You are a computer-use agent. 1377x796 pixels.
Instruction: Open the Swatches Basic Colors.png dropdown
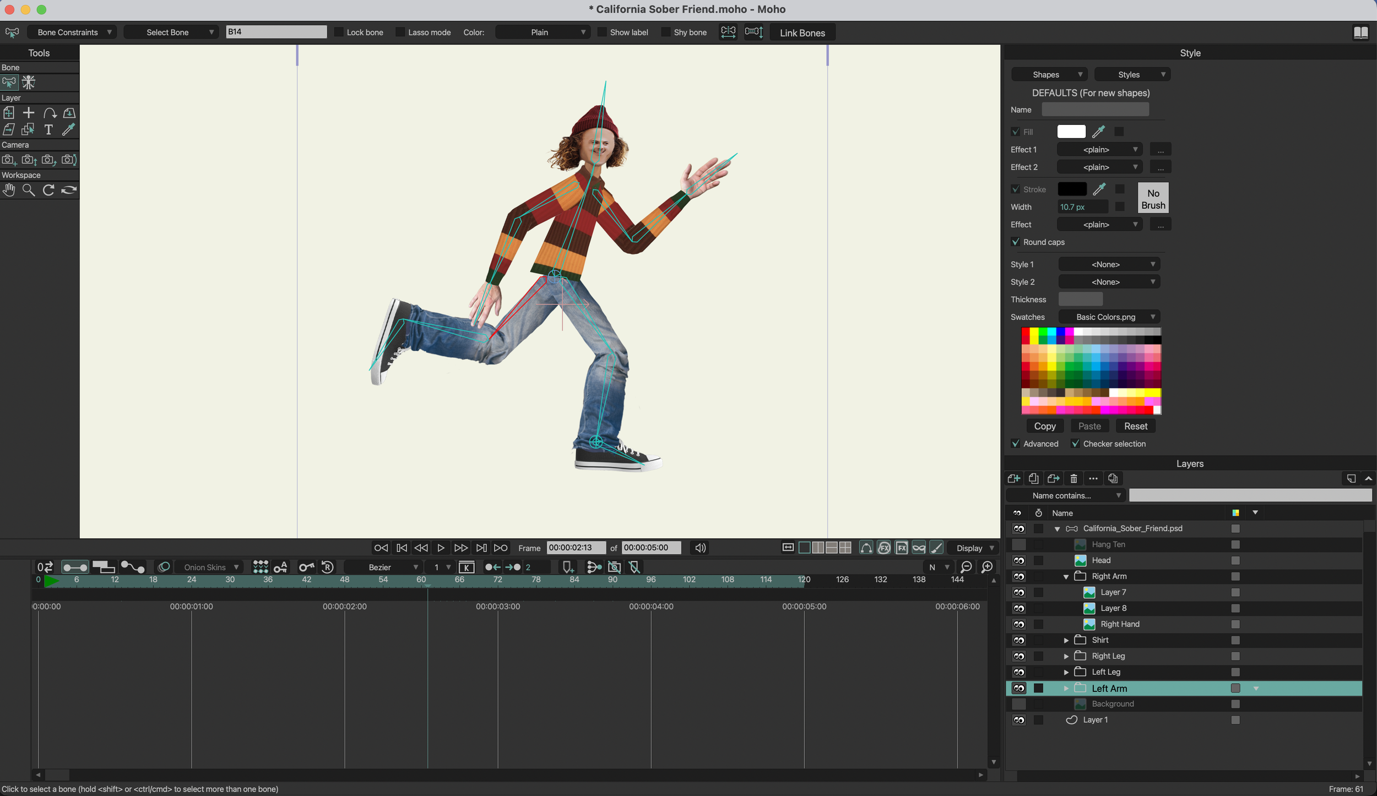point(1109,317)
